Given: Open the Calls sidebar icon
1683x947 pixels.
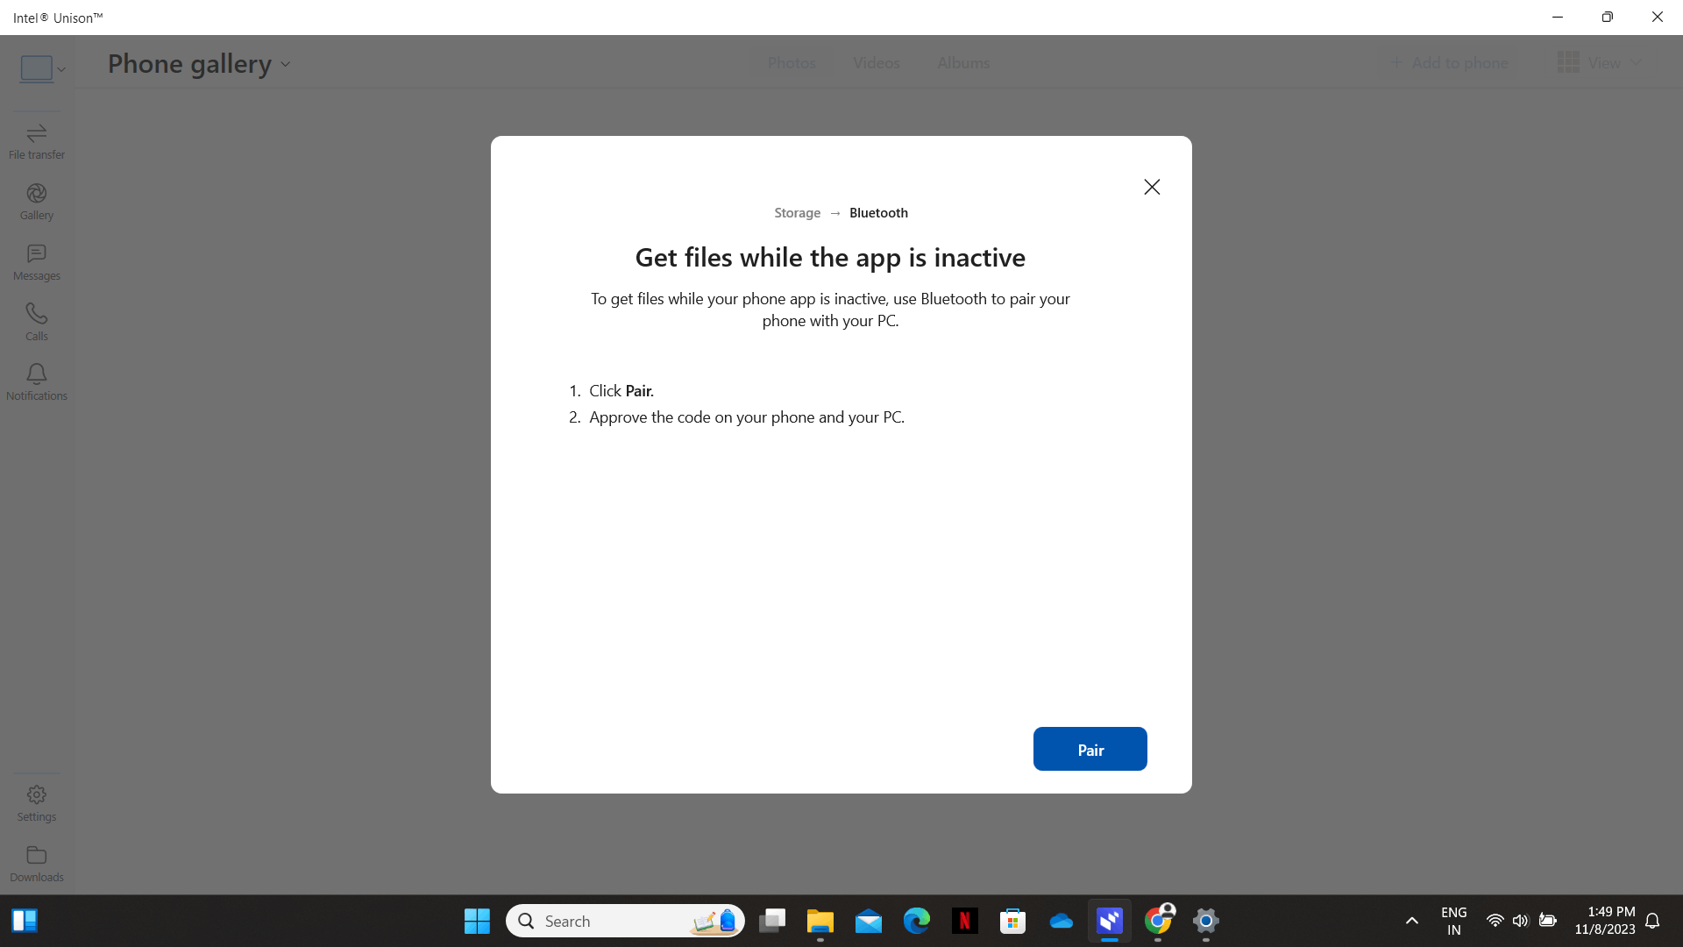Looking at the screenshot, I should coord(36,322).
